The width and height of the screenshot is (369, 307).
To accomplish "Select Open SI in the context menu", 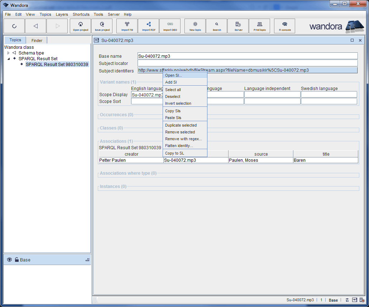I will (173, 75).
